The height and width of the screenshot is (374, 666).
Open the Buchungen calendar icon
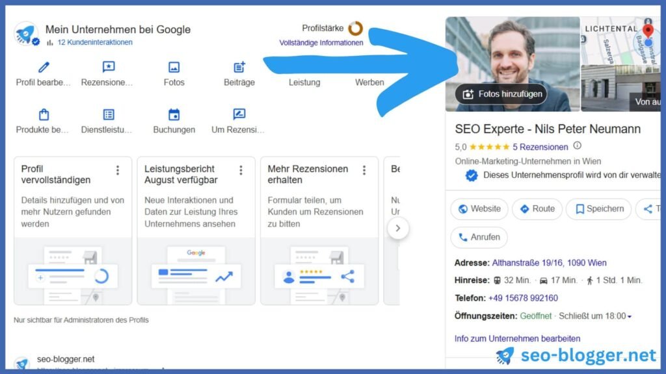[174, 114]
